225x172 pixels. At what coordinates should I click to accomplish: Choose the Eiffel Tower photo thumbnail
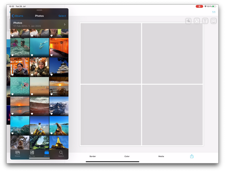click(x=59, y=143)
